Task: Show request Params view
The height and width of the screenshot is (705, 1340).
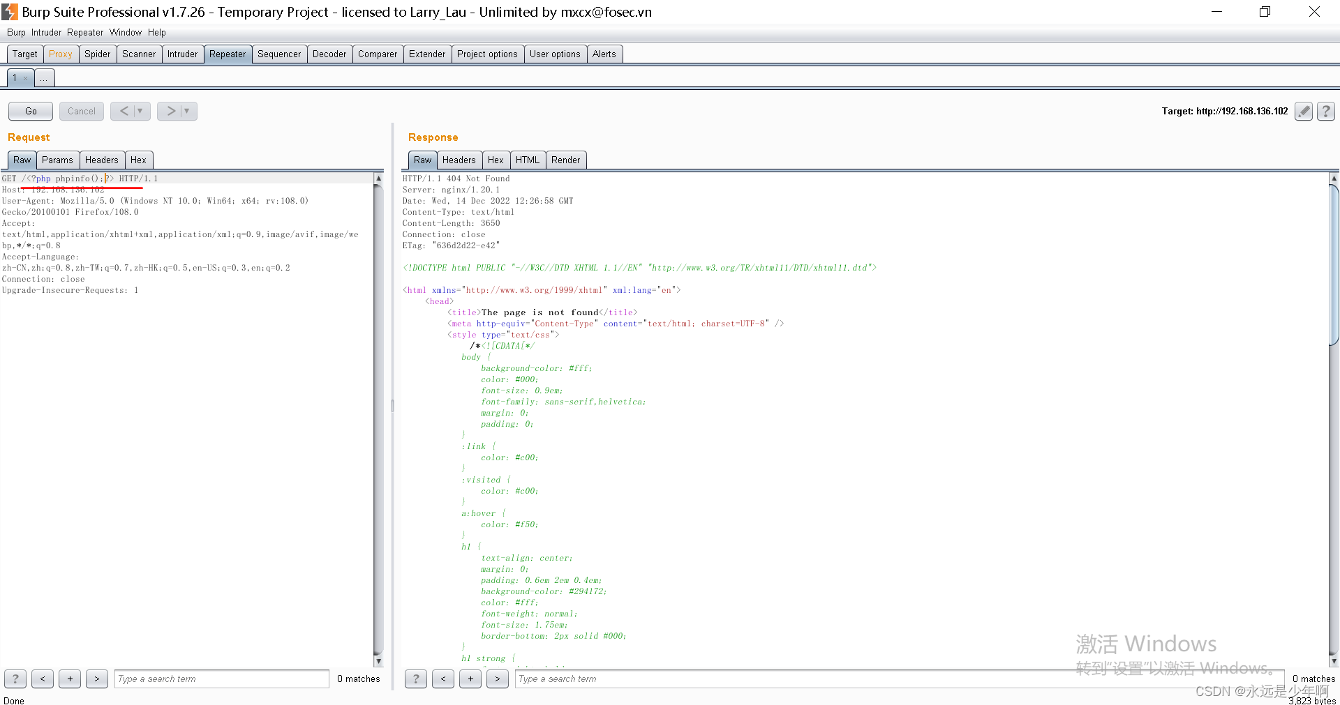Action: coord(57,160)
